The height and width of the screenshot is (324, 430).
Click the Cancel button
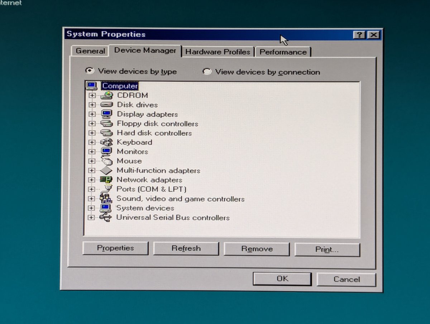click(x=347, y=279)
